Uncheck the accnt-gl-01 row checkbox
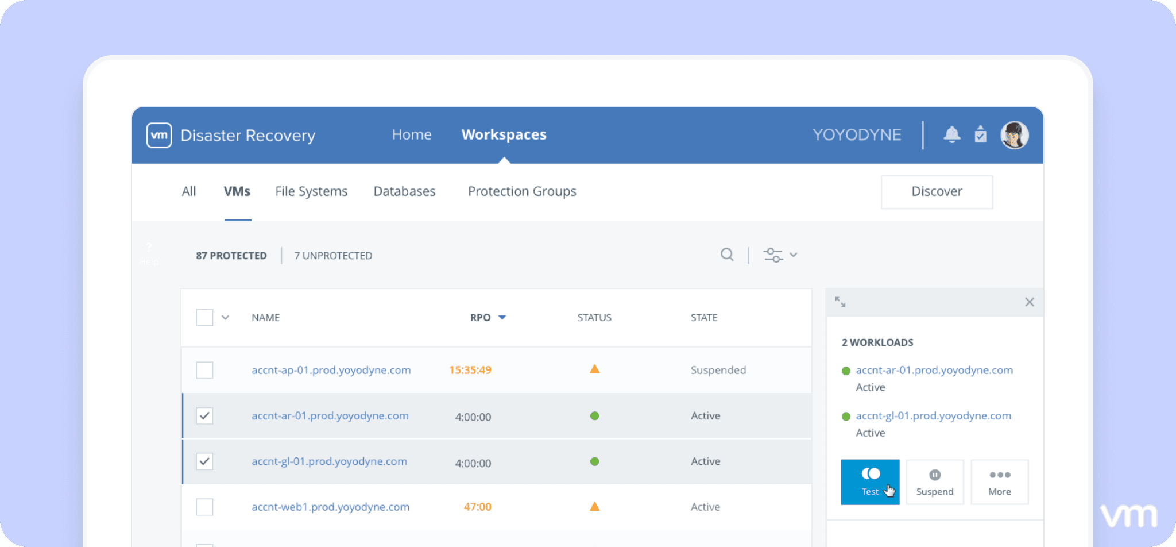The width and height of the screenshot is (1176, 547). tap(204, 461)
